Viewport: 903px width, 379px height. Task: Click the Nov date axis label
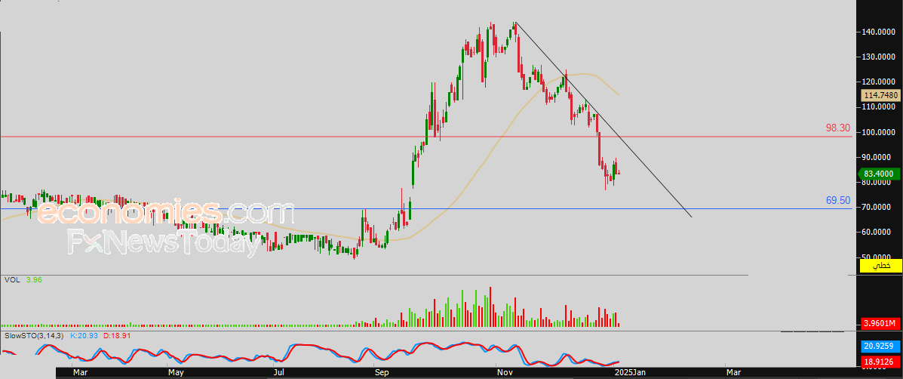tap(505, 373)
